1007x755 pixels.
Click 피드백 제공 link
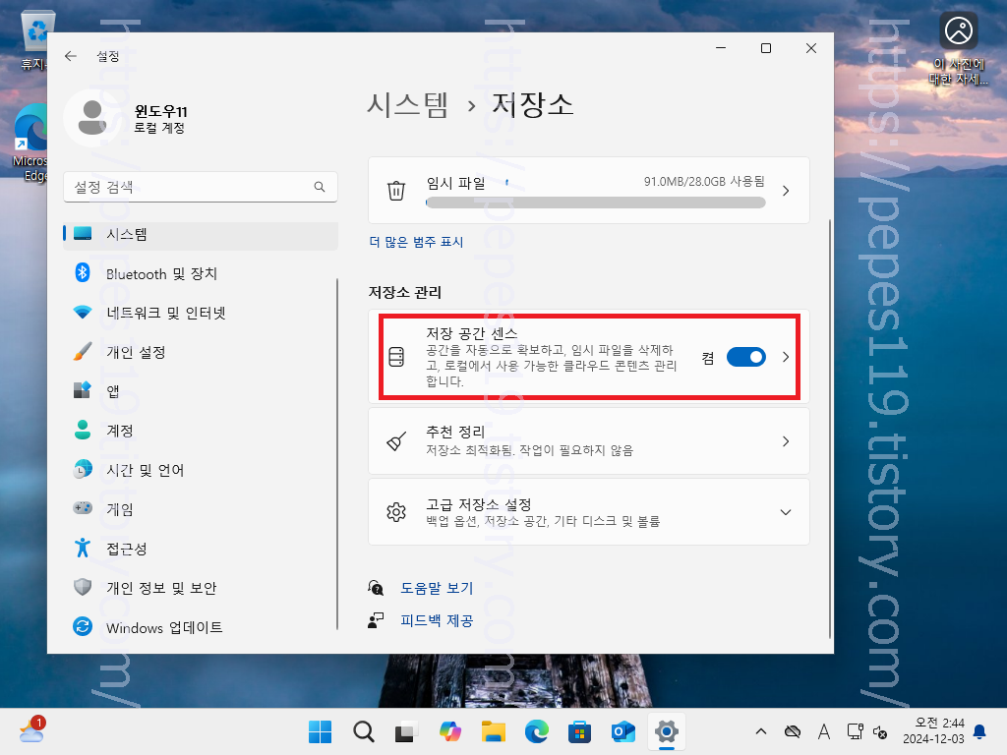[x=437, y=621]
